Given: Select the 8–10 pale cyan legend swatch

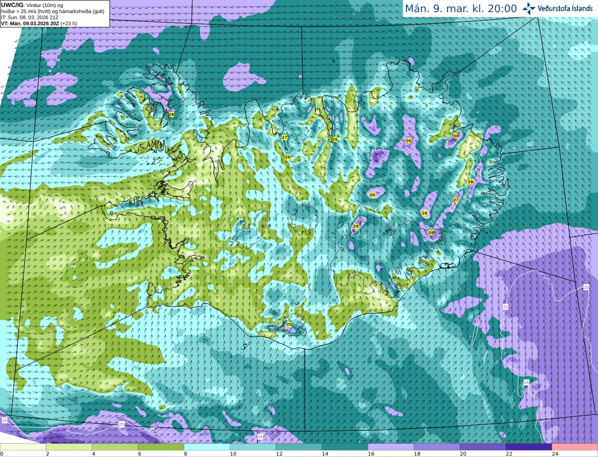Looking at the screenshot, I should [x=207, y=447].
